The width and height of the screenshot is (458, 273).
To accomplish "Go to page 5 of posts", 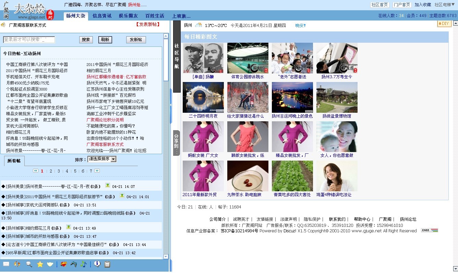I will tap(75, 171).
